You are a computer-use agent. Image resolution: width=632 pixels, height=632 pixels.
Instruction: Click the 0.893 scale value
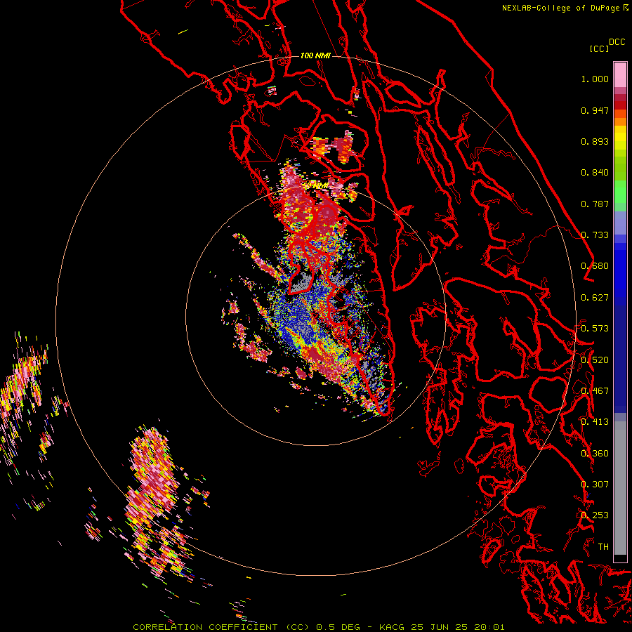click(595, 141)
